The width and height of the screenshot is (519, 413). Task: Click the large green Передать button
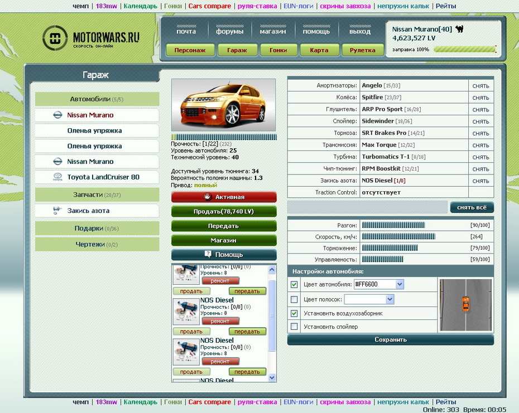[224, 226]
